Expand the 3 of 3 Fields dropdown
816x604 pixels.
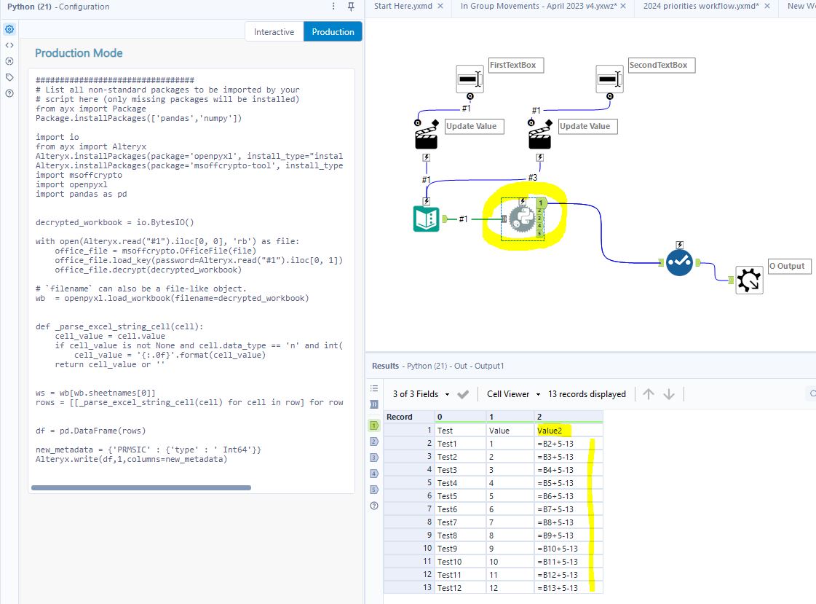click(421, 394)
